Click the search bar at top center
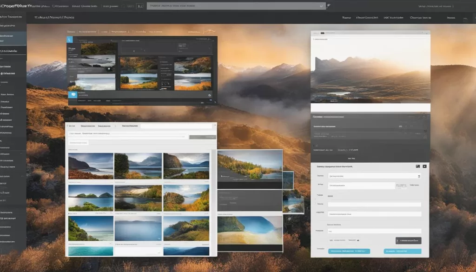 point(232,6)
